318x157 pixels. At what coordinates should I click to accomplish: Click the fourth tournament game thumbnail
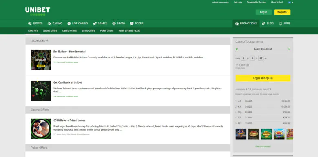279,134
